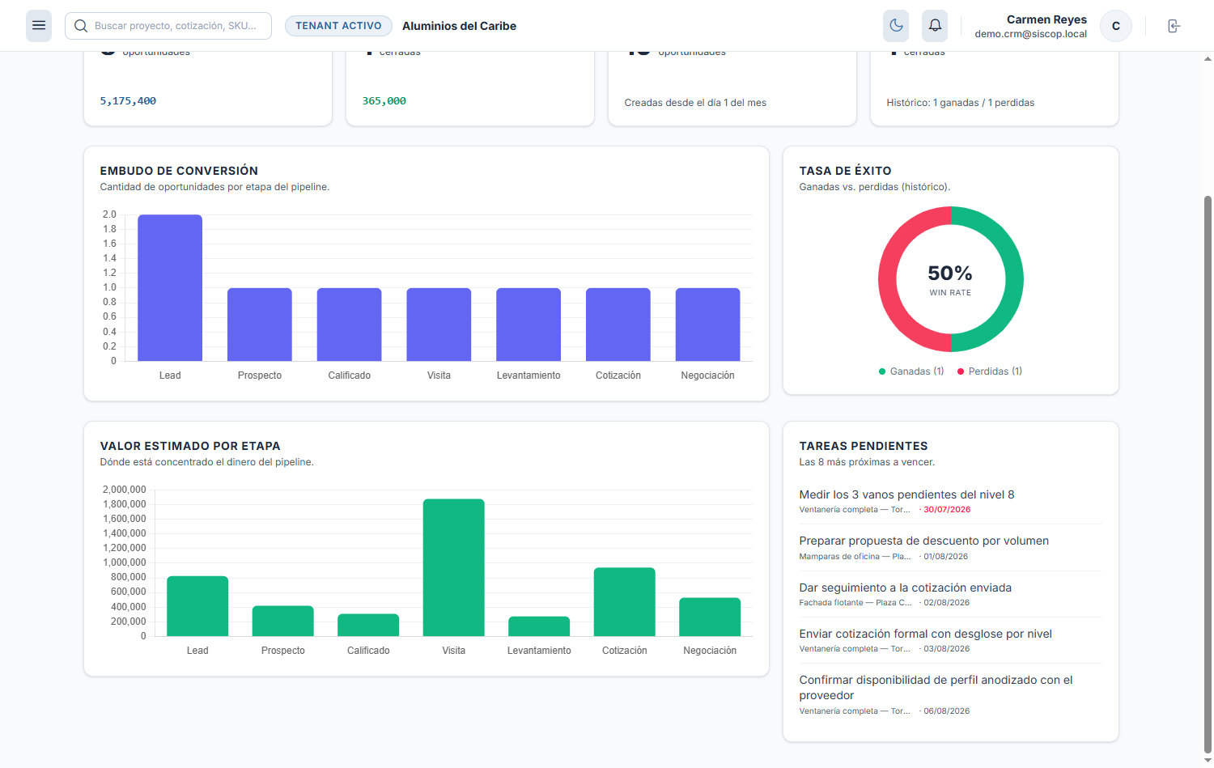Click the search magnifier icon

pos(81,26)
